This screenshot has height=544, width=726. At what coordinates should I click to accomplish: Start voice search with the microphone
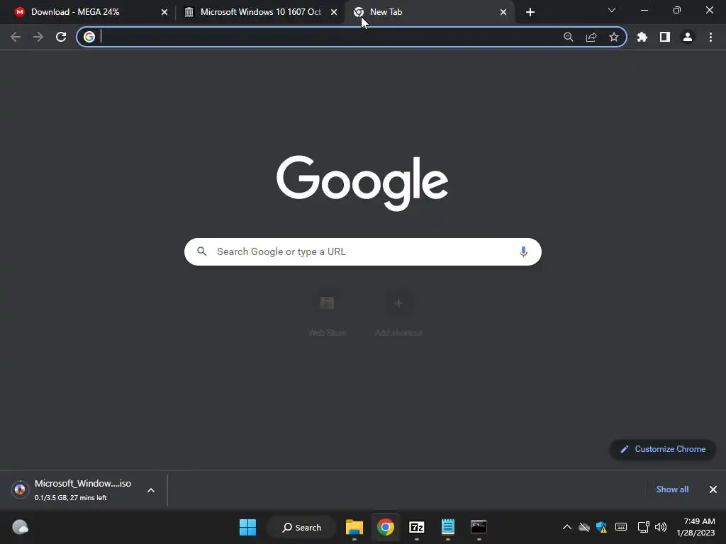[524, 251]
